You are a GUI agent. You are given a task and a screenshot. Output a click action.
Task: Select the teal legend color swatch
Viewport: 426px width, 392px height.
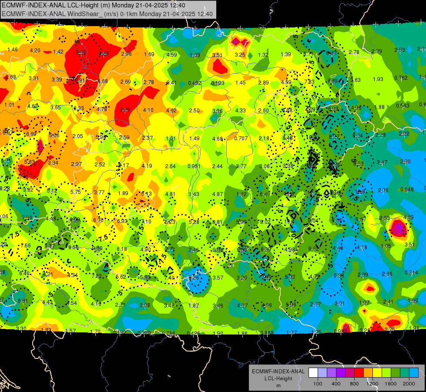tap(405, 373)
